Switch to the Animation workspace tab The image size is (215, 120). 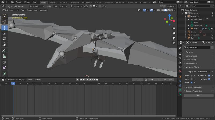click(109, 2)
